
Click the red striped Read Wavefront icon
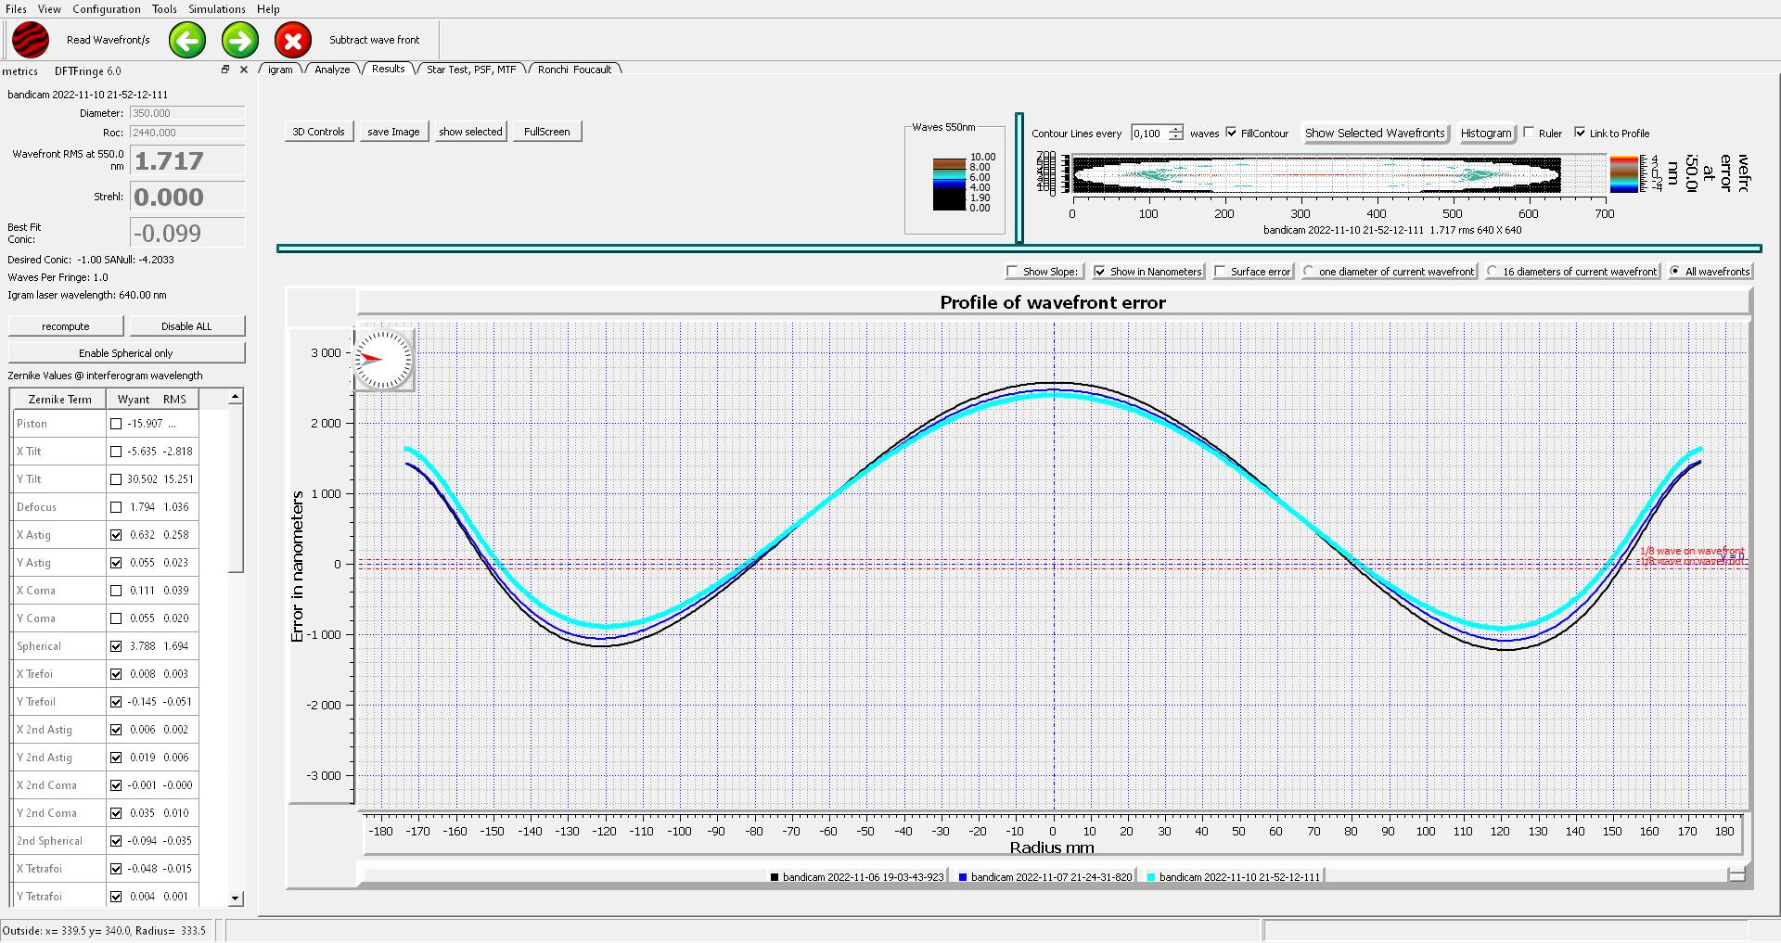(x=31, y=41)
